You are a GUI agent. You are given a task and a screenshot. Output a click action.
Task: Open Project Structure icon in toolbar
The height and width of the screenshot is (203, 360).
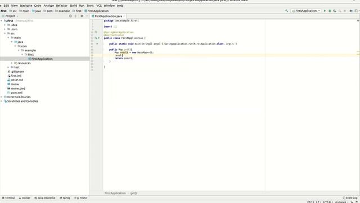[x=351, y=11]
